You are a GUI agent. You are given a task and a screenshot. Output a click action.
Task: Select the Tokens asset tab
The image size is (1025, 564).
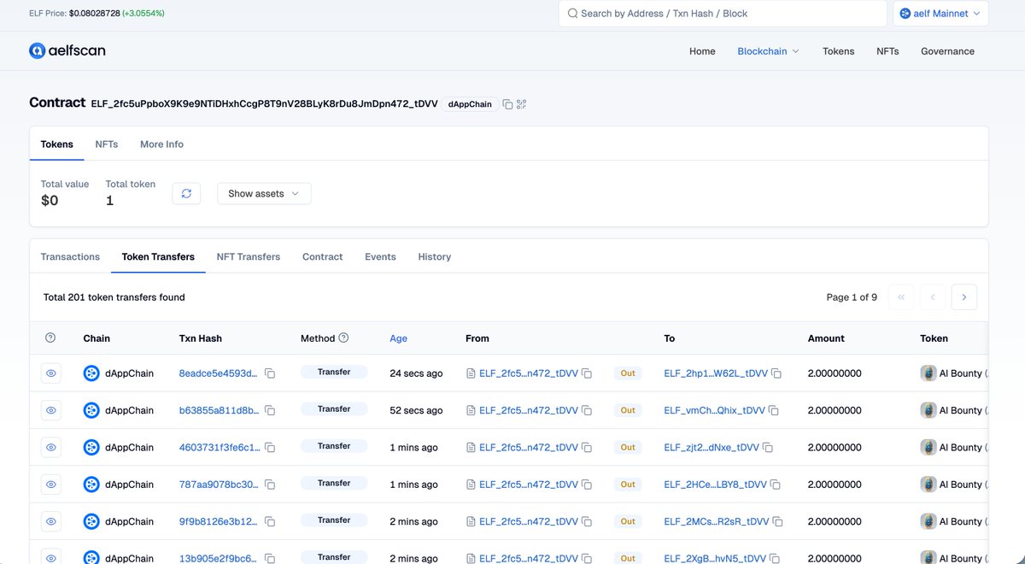(57, 144)
